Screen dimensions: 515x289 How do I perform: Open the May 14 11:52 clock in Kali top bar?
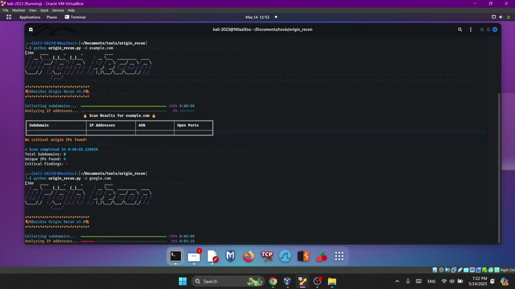click(x=257, y=17)
